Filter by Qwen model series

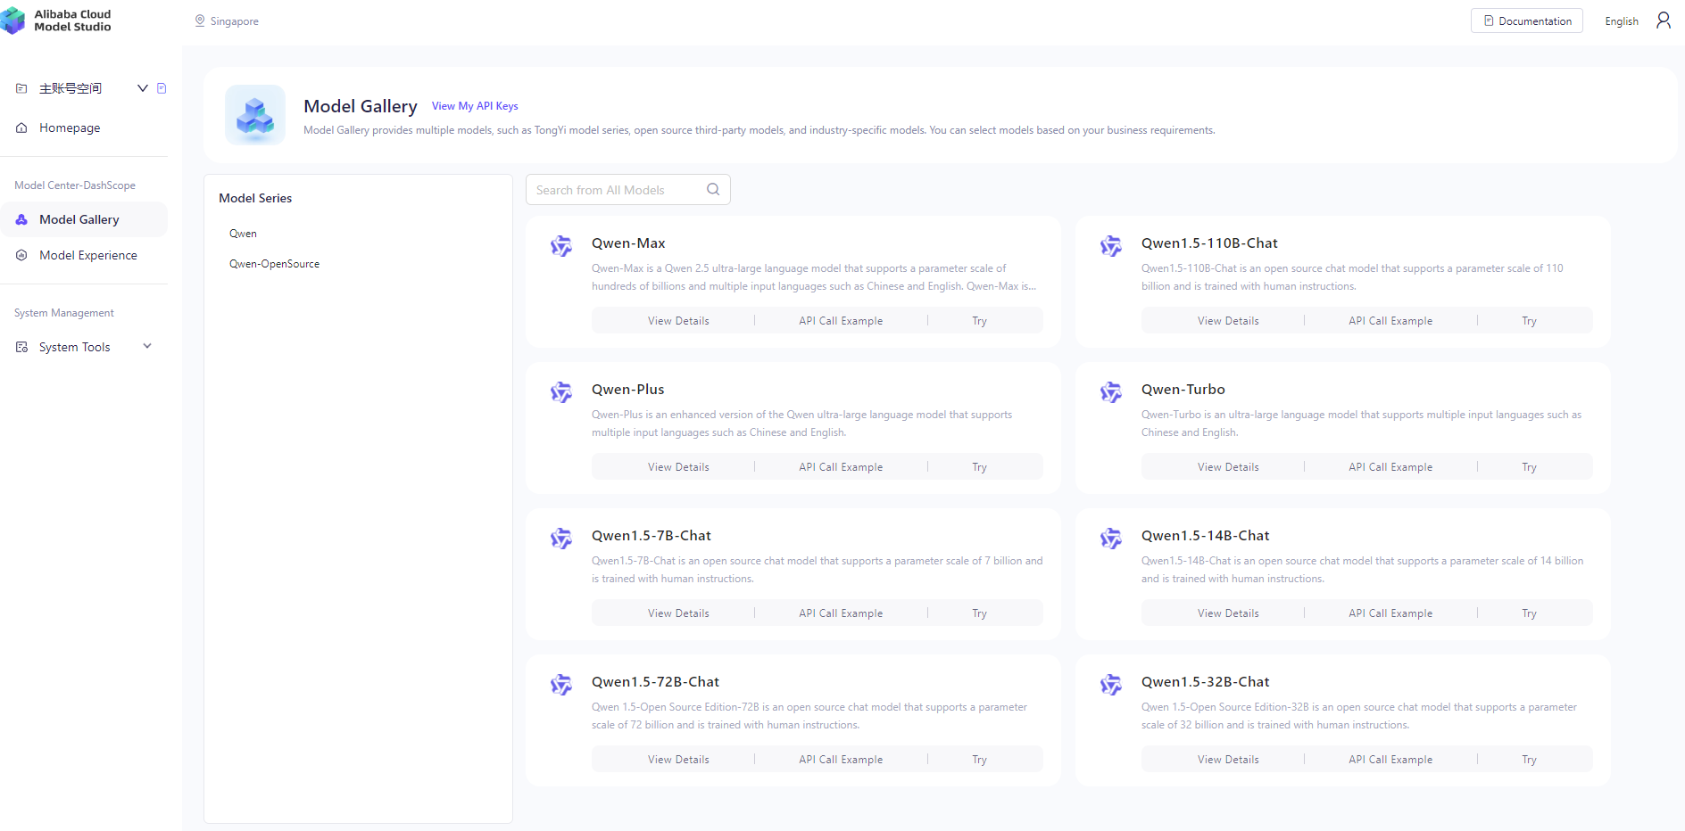pyautogui.click(x=243, y=234)
